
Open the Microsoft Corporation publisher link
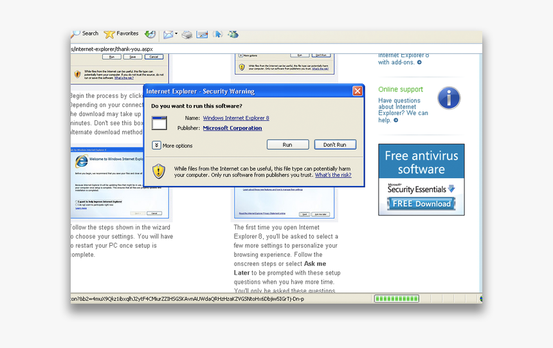(232, 128)
